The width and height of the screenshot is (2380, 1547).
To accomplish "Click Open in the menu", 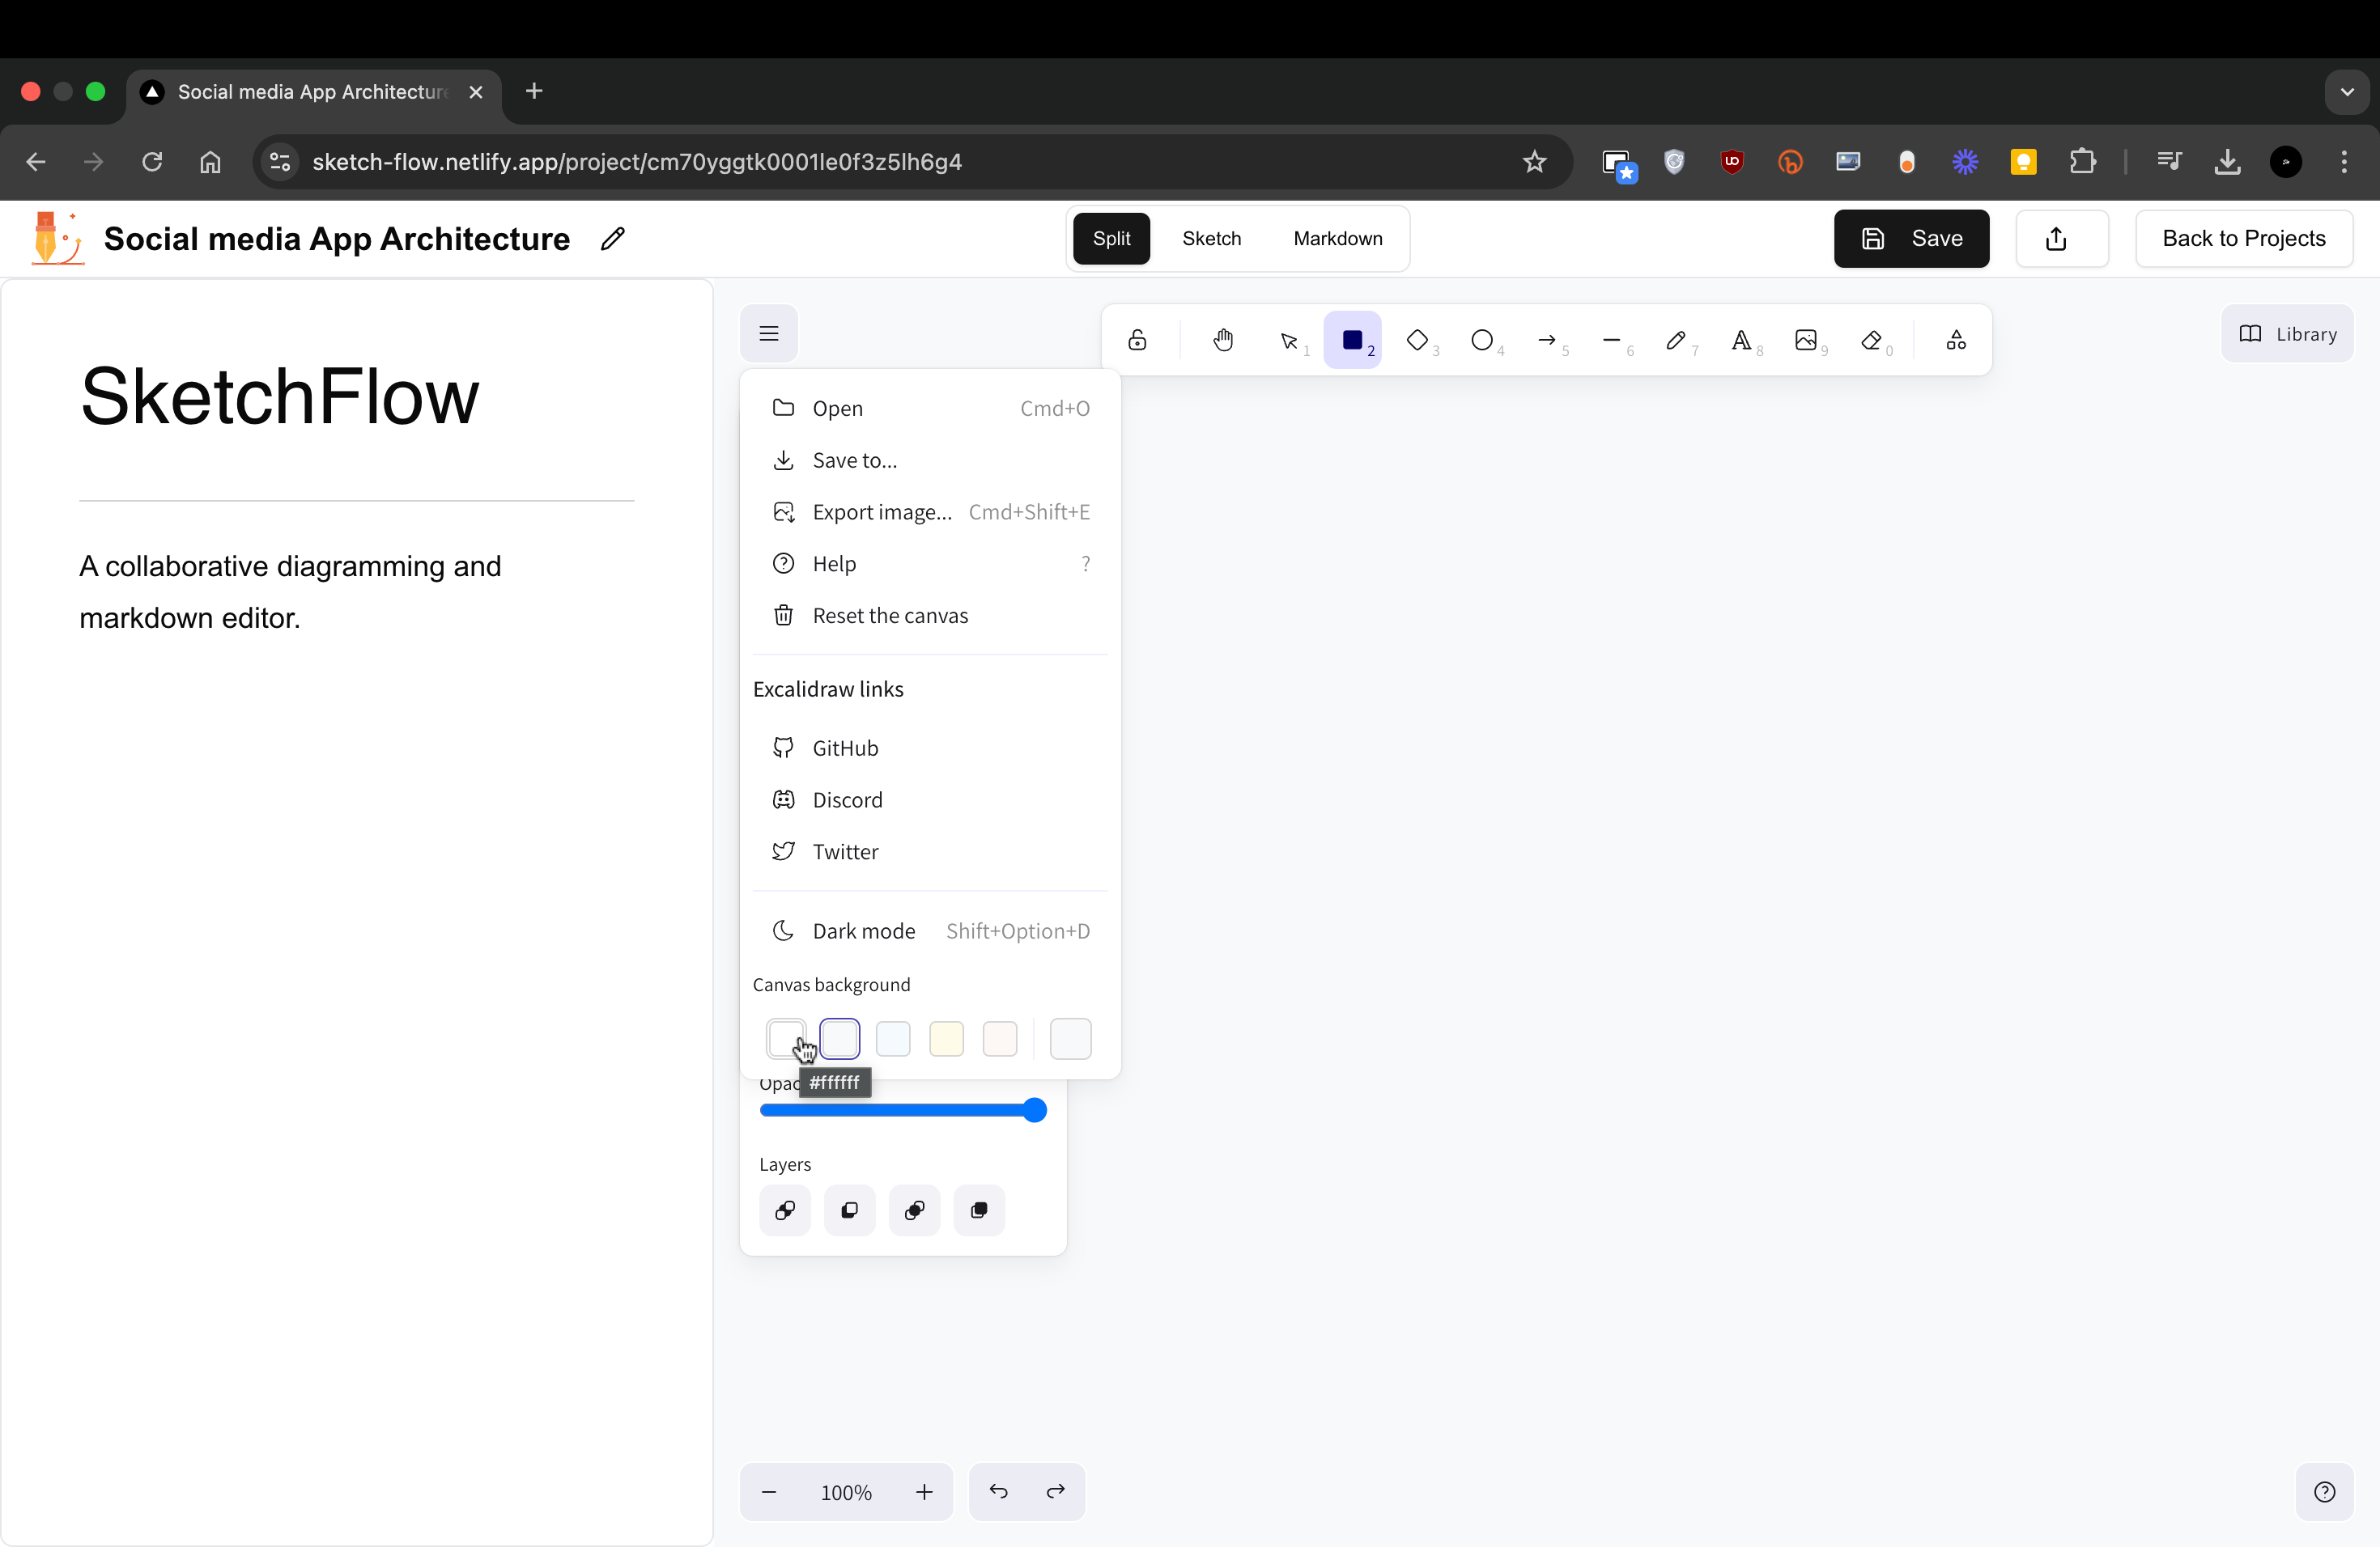I will (930, 408).
